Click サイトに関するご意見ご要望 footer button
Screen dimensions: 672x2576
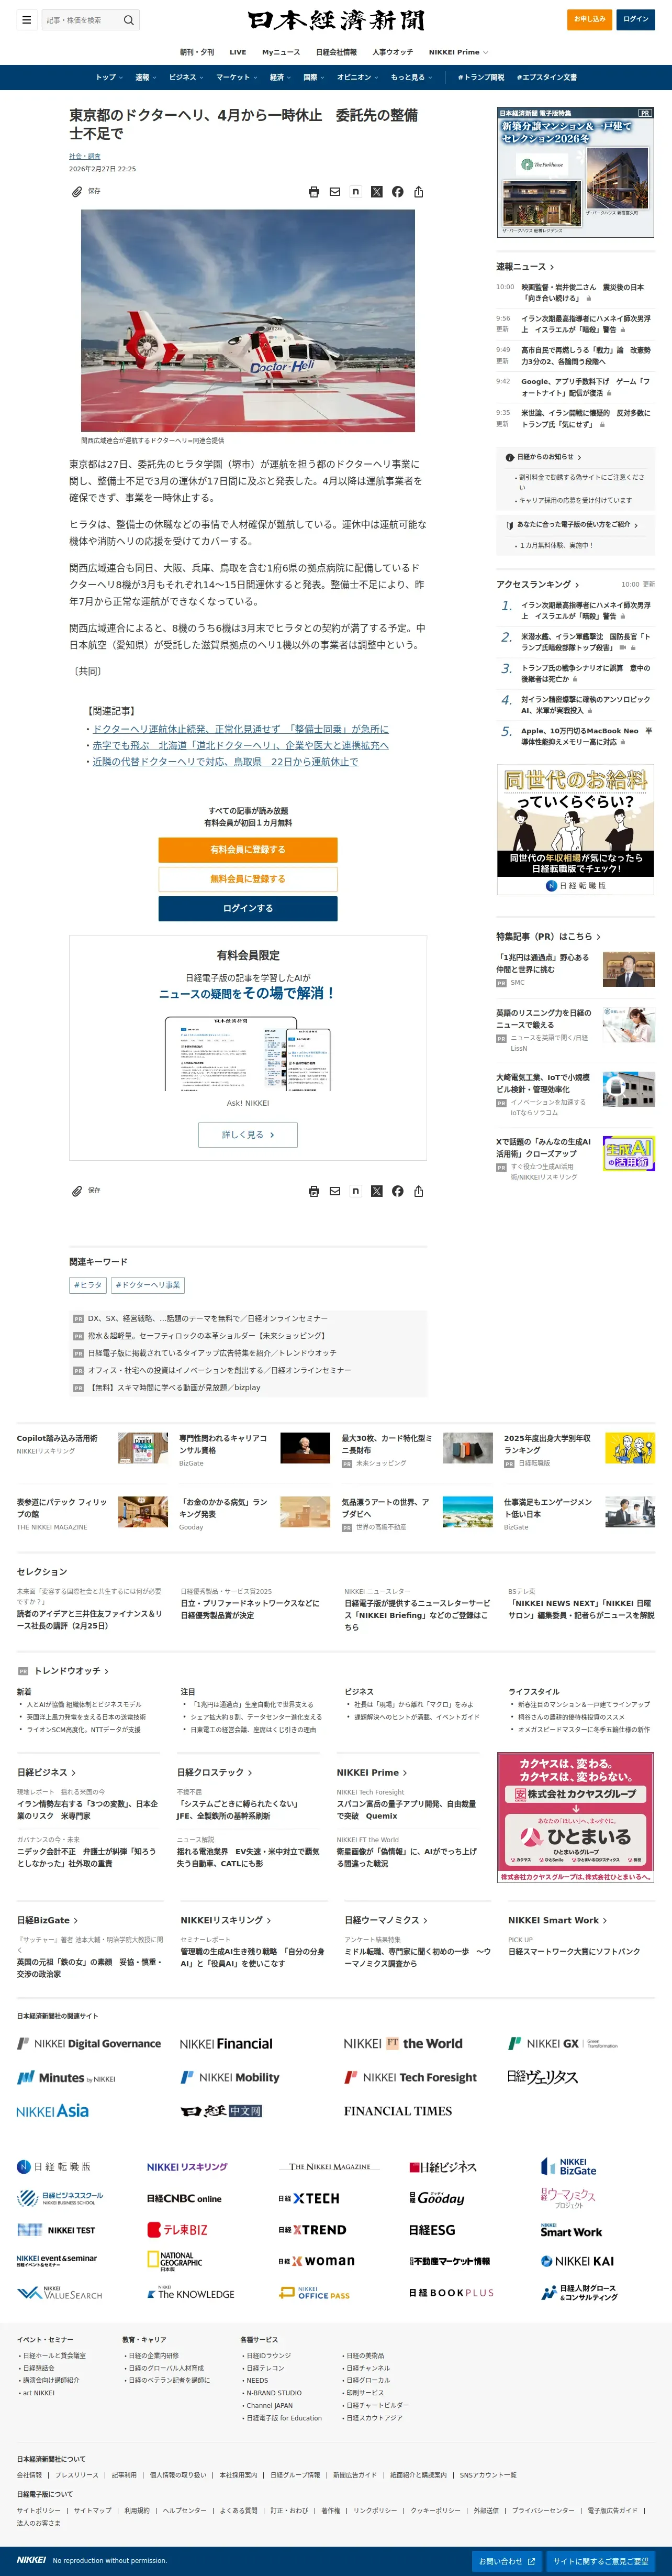pyautogui.click(x=601, y=2561)
